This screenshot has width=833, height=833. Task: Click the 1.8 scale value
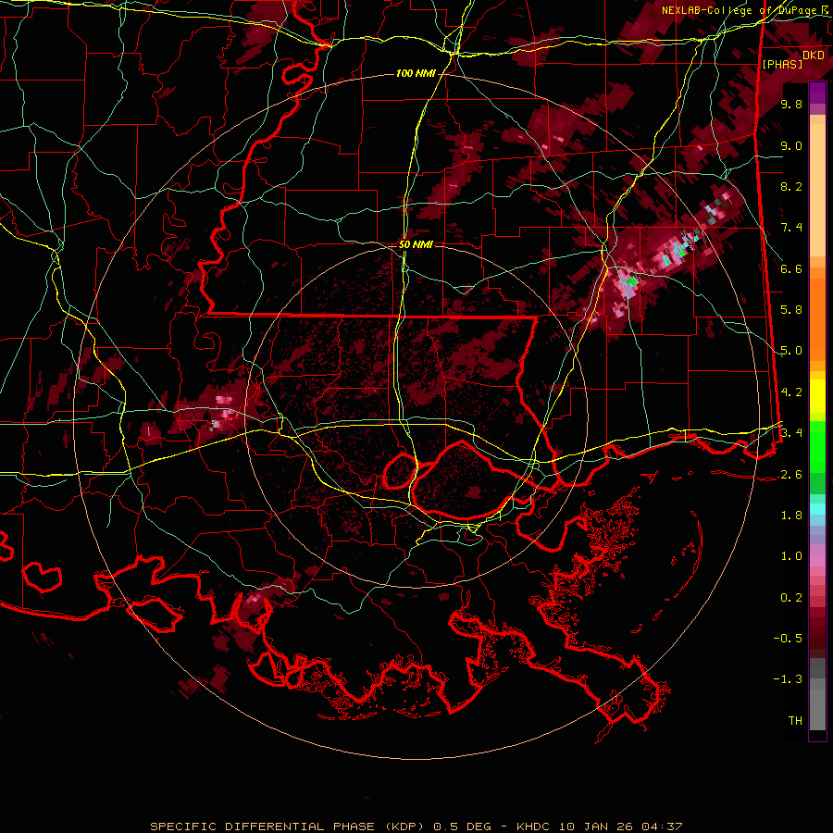pyautogui.click(x=791, y=516)
